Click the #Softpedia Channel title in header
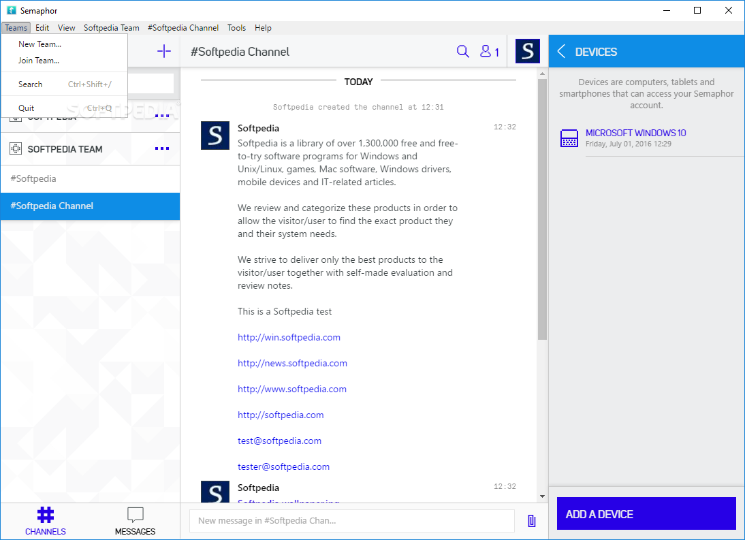Viewport: 745px width, 540px height. click(x=240, y=52)
